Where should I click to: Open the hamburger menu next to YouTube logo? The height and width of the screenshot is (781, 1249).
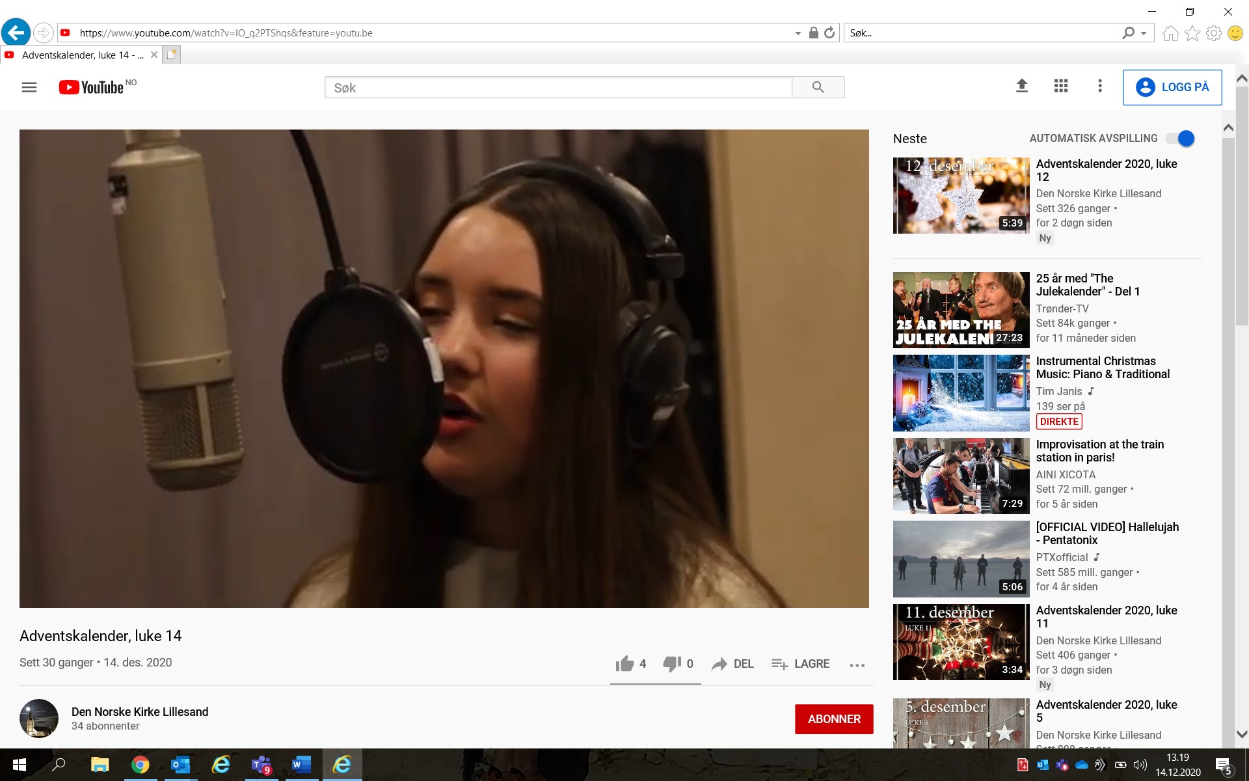(x=29, y=86)
